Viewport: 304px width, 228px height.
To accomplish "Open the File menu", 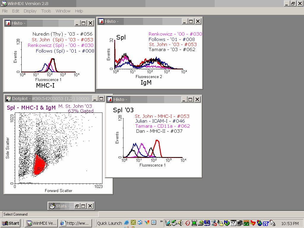I will 5,11.
